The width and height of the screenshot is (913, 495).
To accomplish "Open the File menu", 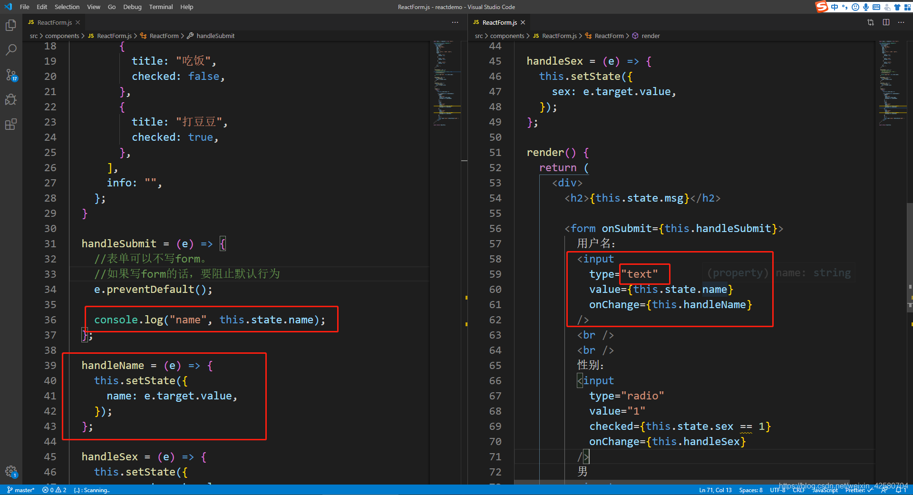I will coord(25,7).
